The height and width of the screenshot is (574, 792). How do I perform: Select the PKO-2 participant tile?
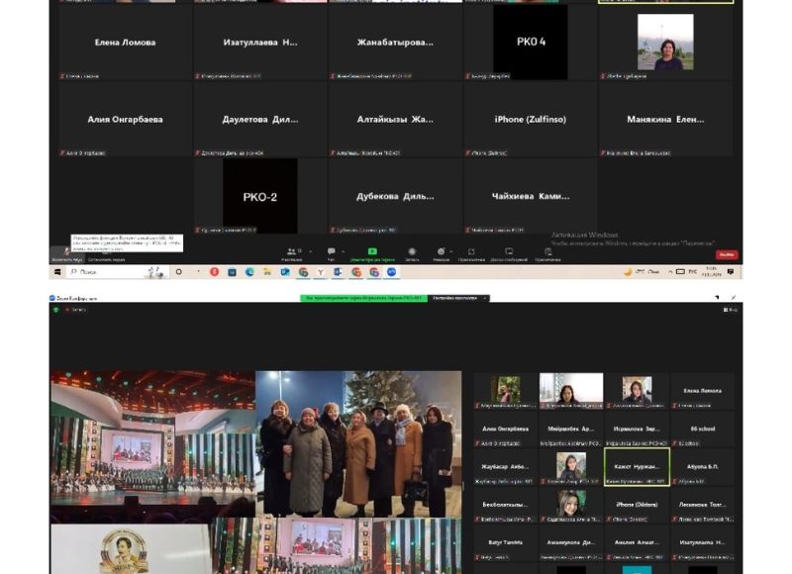point(259,196)
